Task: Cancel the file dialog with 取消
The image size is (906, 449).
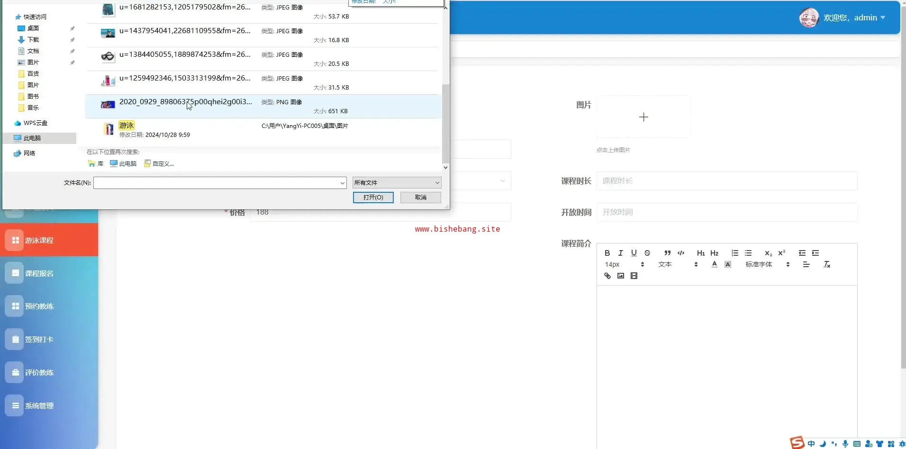Action: 421,198
